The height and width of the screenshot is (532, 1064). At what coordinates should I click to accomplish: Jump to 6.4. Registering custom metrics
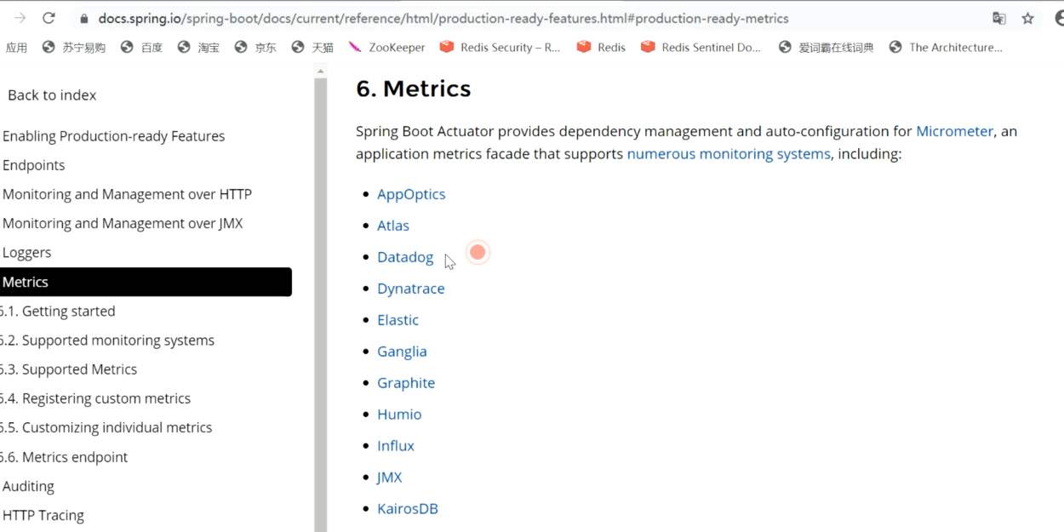[x=94, y=398]
